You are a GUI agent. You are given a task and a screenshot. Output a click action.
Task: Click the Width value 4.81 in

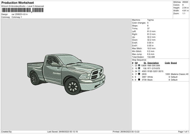185,11
